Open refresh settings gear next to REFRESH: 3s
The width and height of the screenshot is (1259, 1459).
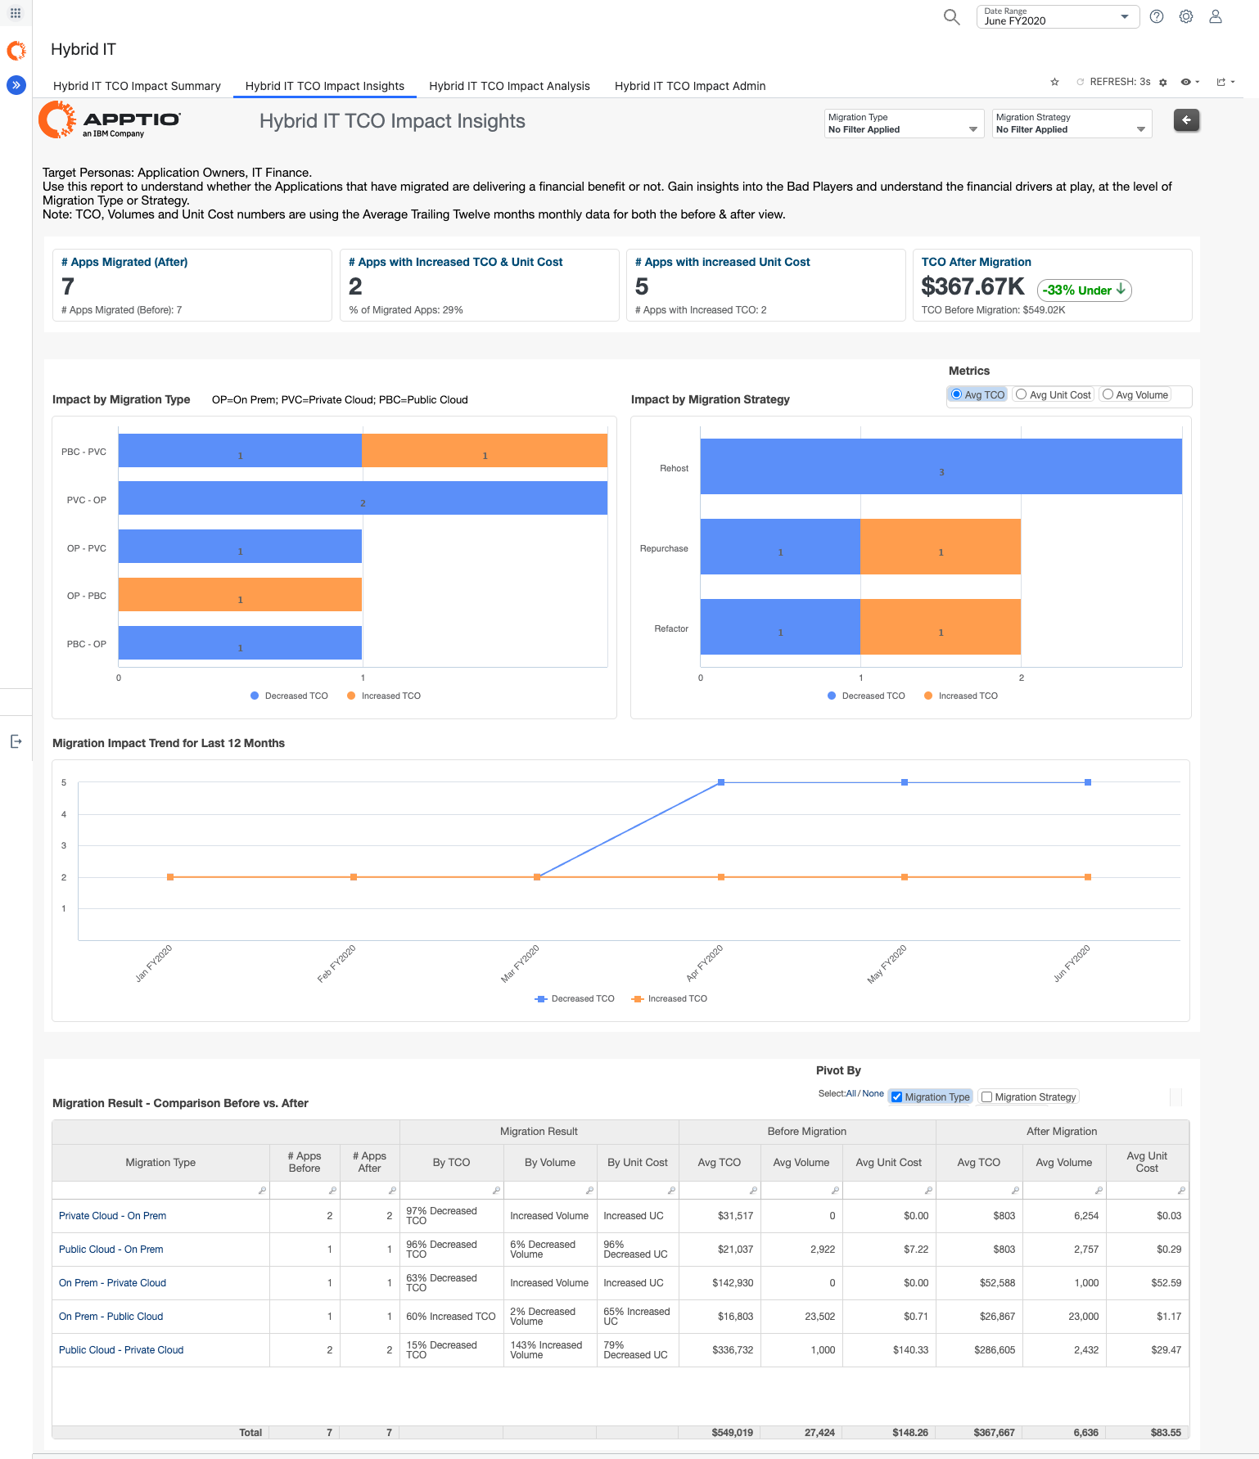[1162, 83]
